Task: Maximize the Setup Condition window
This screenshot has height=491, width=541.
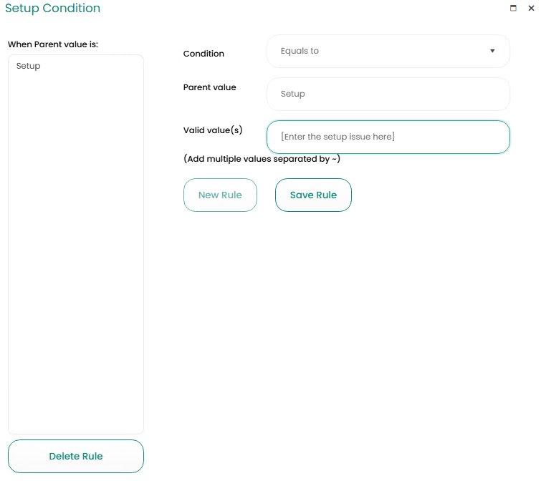Action: pyautogui.click(x=513, y=9)
